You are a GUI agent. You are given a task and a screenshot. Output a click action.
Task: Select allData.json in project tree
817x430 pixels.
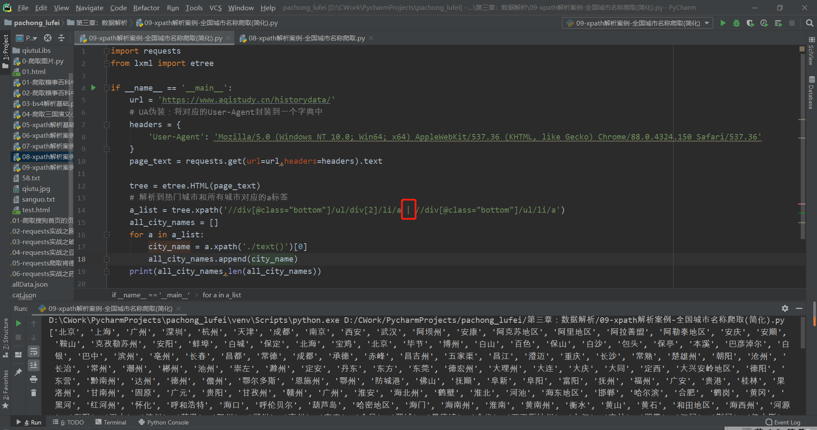click(x=30, y=284)
